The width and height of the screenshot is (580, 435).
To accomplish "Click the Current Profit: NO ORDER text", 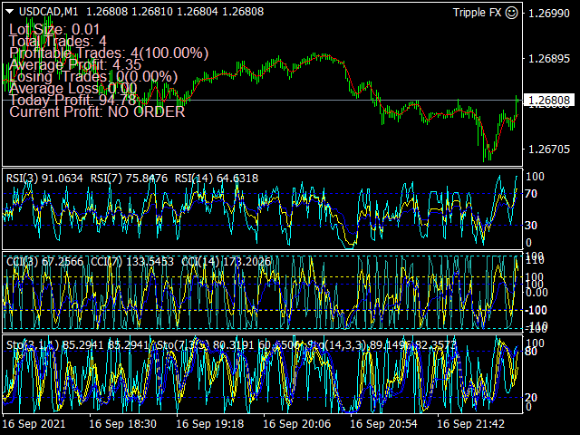I will [x=97, y=111].
